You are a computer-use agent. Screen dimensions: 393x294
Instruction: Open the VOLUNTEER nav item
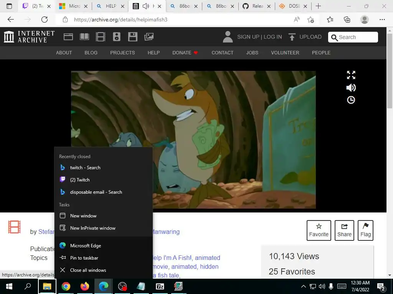[285, 53]
